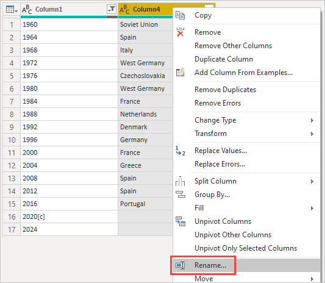Viewport: 325px width, 283px height.
Task: Expand the Transform submenu arrow
Action: coord(312,134)
